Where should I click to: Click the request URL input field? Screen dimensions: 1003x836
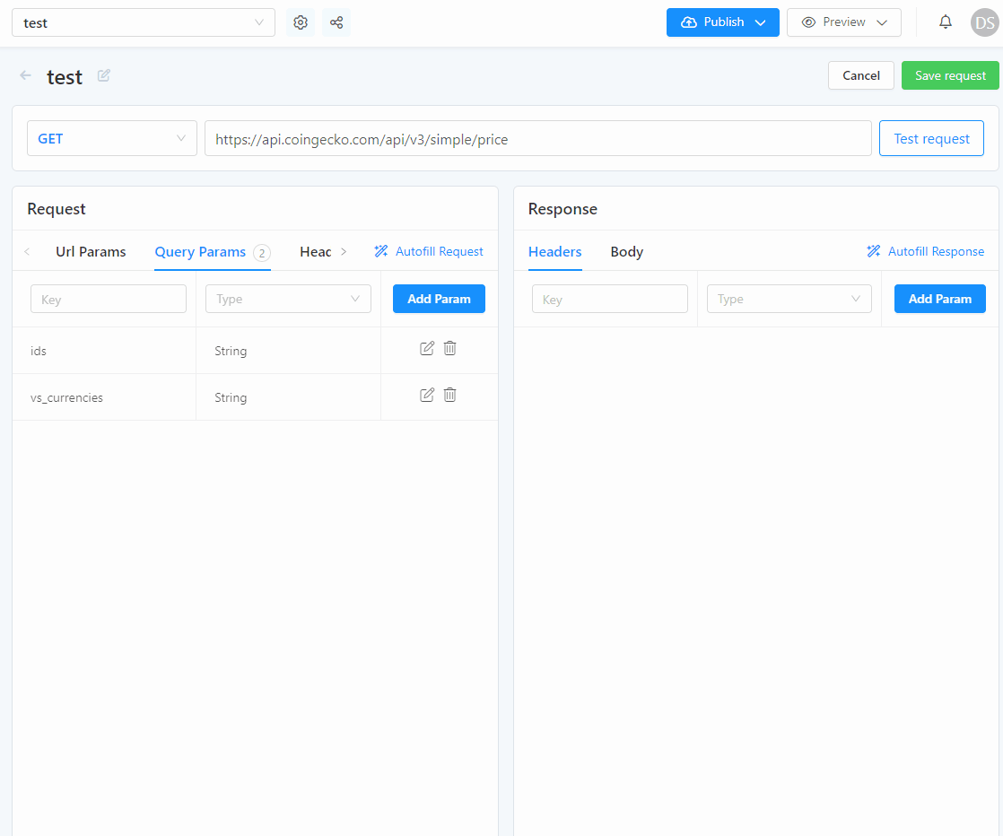click(x=537, y=139)
